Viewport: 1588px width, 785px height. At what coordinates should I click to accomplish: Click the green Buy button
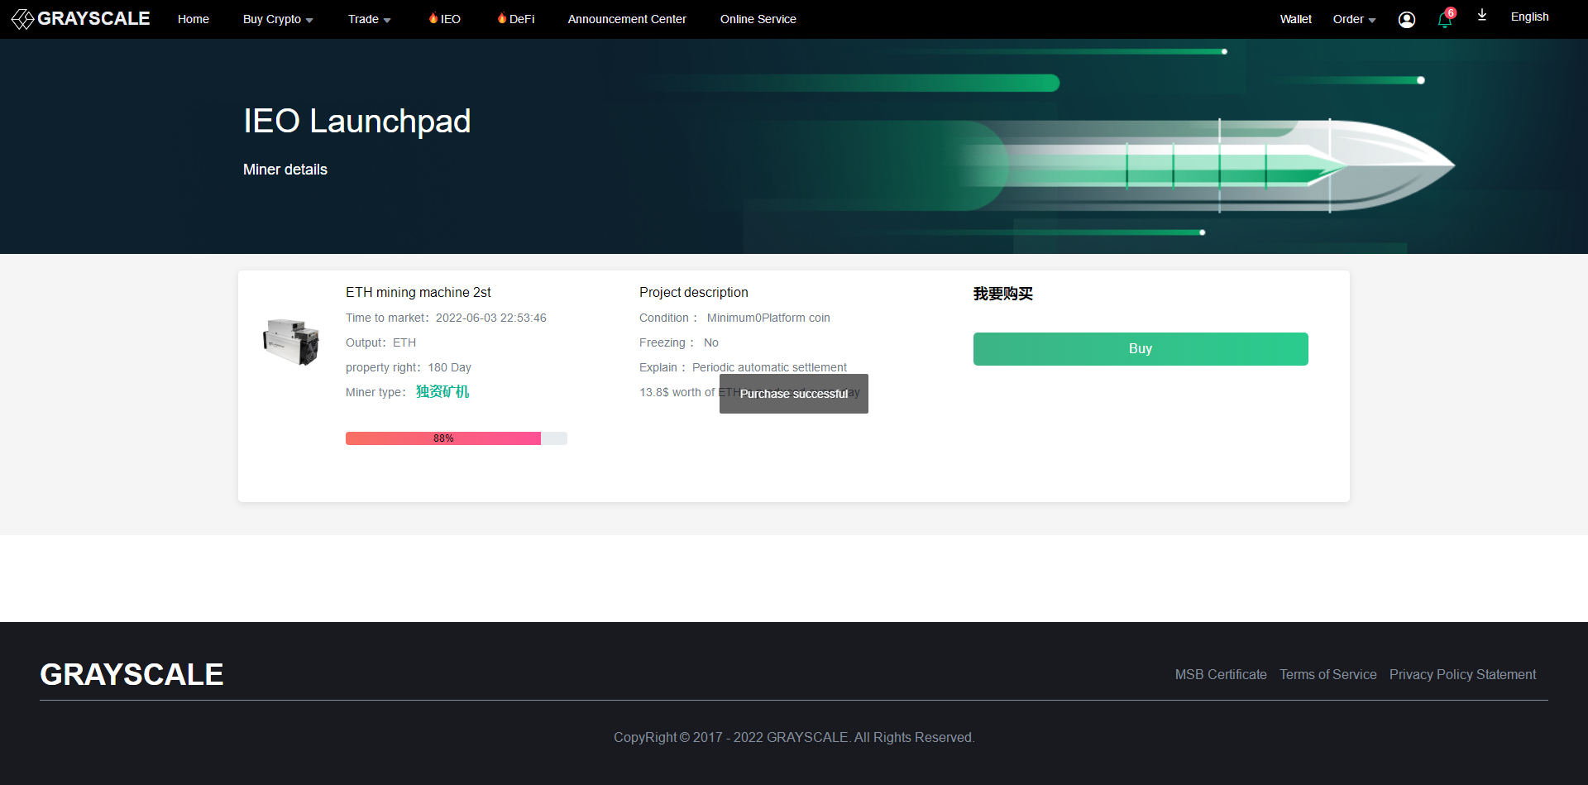point(1141,349)
